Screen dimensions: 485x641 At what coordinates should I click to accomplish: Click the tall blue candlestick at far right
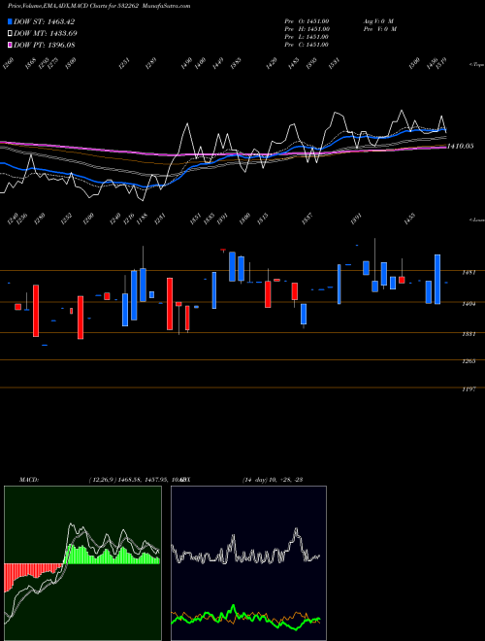[437, 279]
